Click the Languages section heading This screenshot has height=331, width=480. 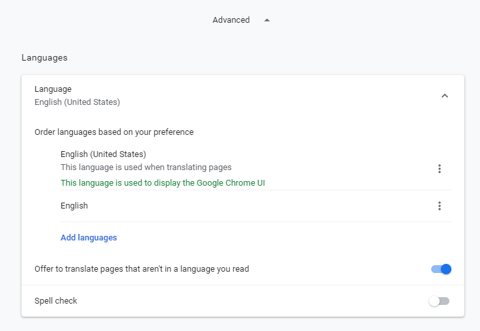(44, 57)
